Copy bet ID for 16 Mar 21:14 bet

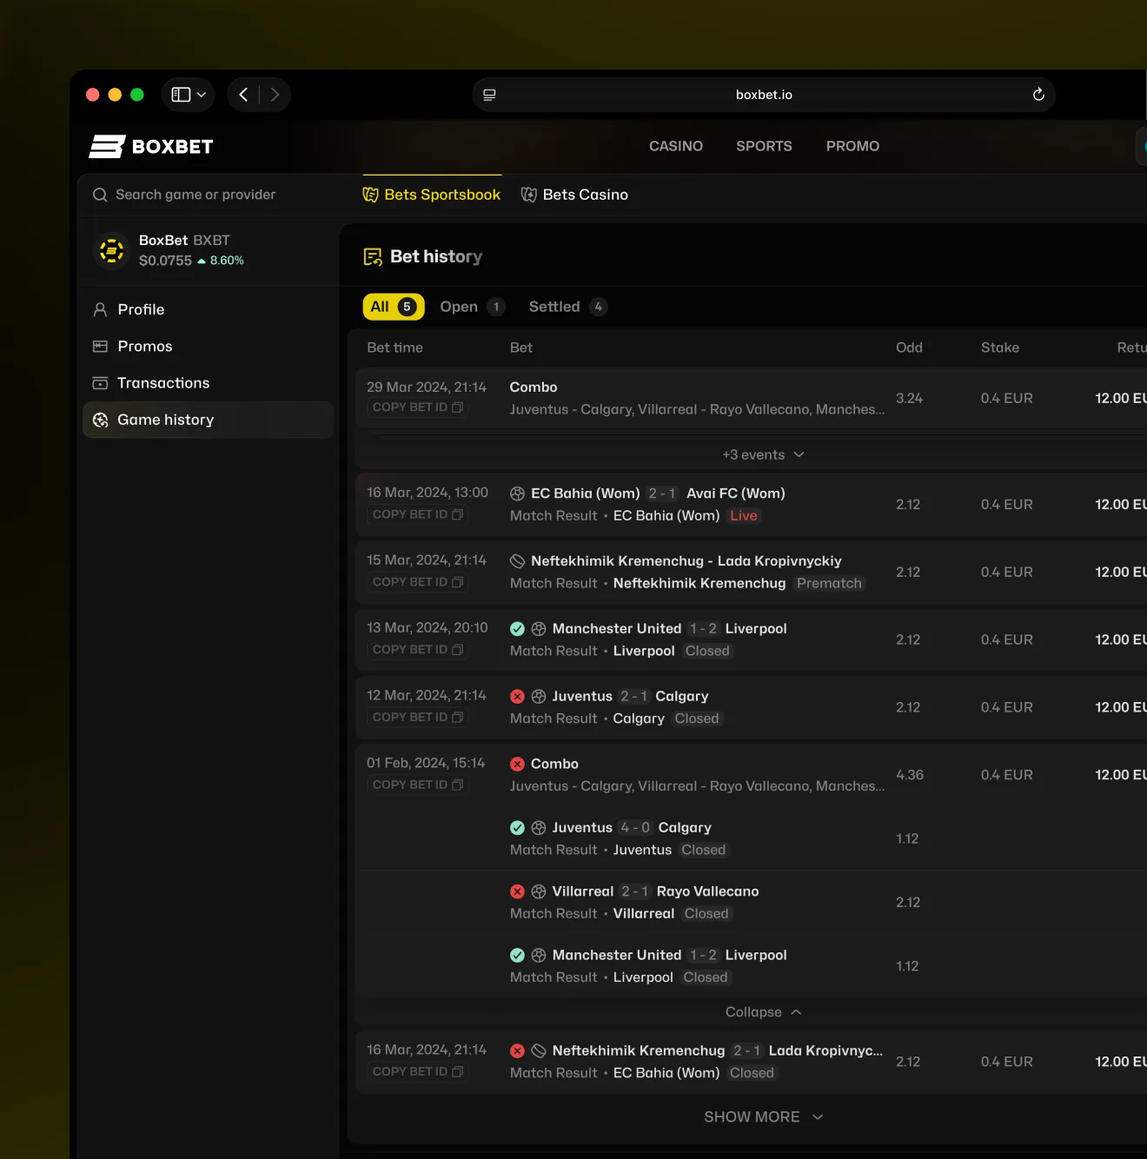418,1071
